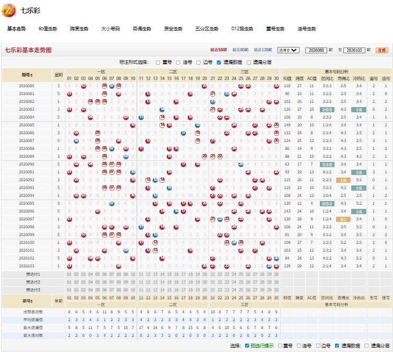This screenshot has height=352, width=393.
Task: Enable 重号 checkbox beside 预选行提示
Action: [280, 346]
